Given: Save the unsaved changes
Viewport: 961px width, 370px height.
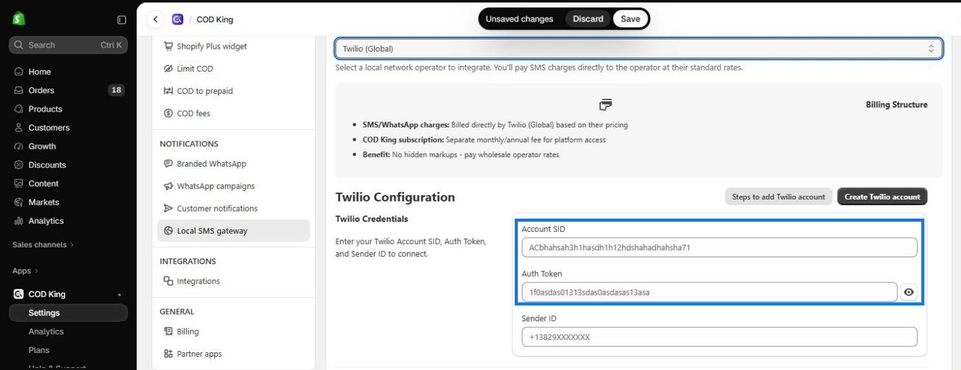Looking at the screenshot, I should pyautogui.click(x=630, y=19).
